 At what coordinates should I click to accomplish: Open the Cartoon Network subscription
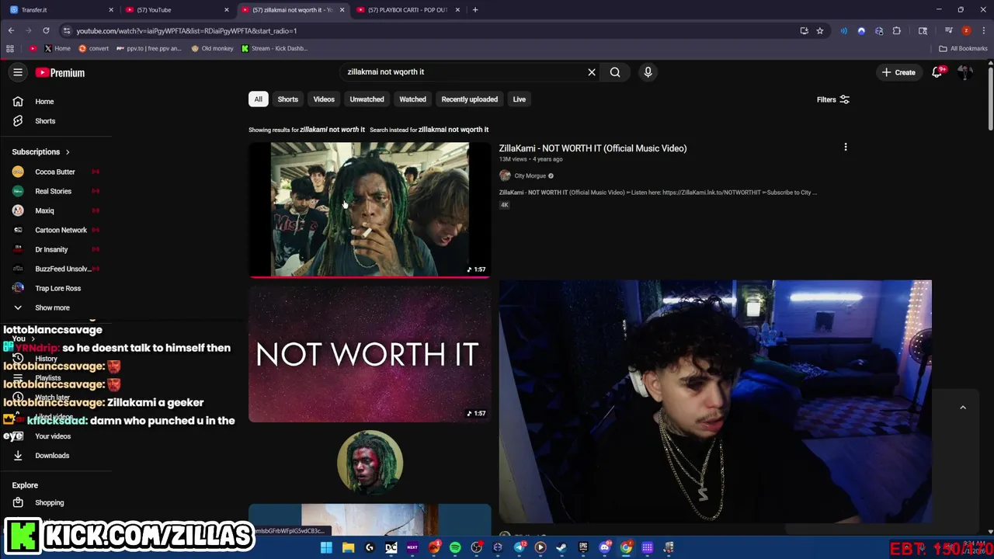[61, 230]
